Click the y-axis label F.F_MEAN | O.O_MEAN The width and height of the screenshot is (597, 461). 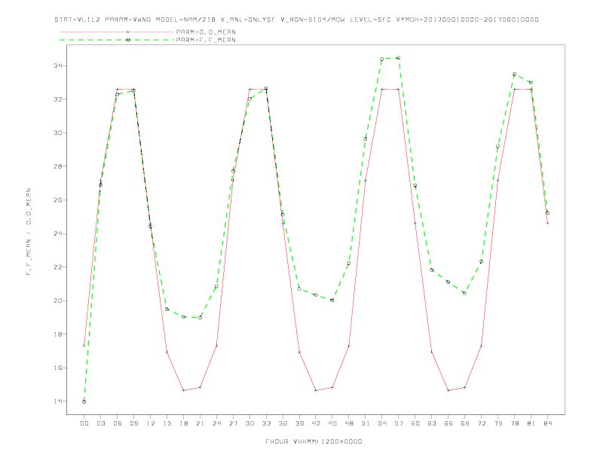pos(29,232)
